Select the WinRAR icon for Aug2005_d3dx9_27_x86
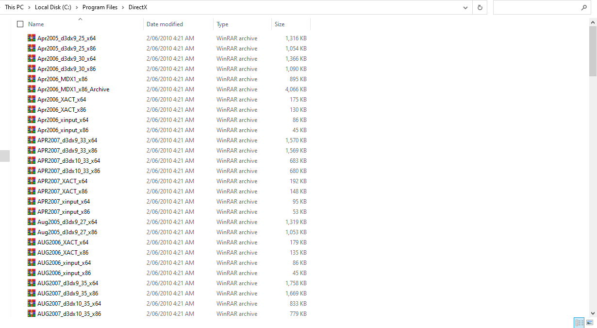This screenshot has height=328, width=597. point(32,232)
